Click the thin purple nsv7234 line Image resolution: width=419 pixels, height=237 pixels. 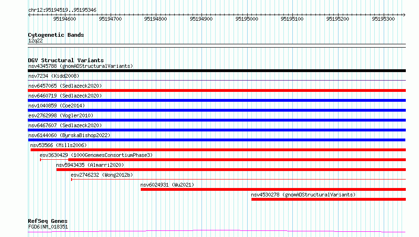(x=217, y=80)
